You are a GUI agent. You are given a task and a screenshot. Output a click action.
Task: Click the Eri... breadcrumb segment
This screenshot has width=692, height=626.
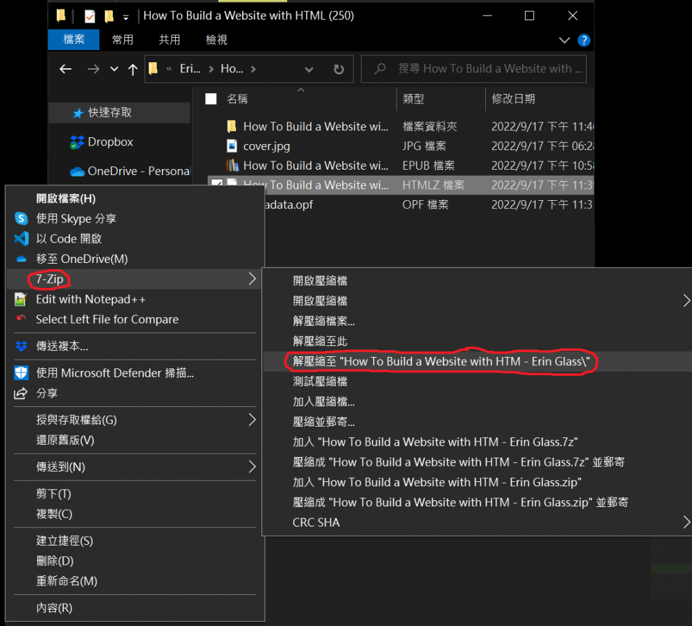pyautogui.click(x=190, y=69)
